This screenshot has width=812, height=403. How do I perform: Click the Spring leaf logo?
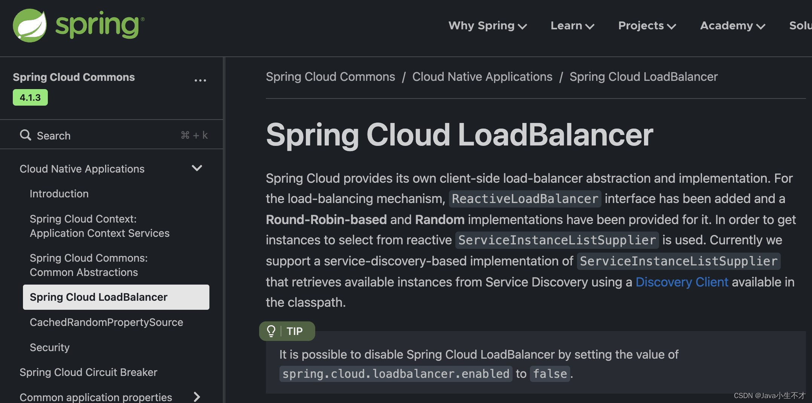[x=30, y=26]
